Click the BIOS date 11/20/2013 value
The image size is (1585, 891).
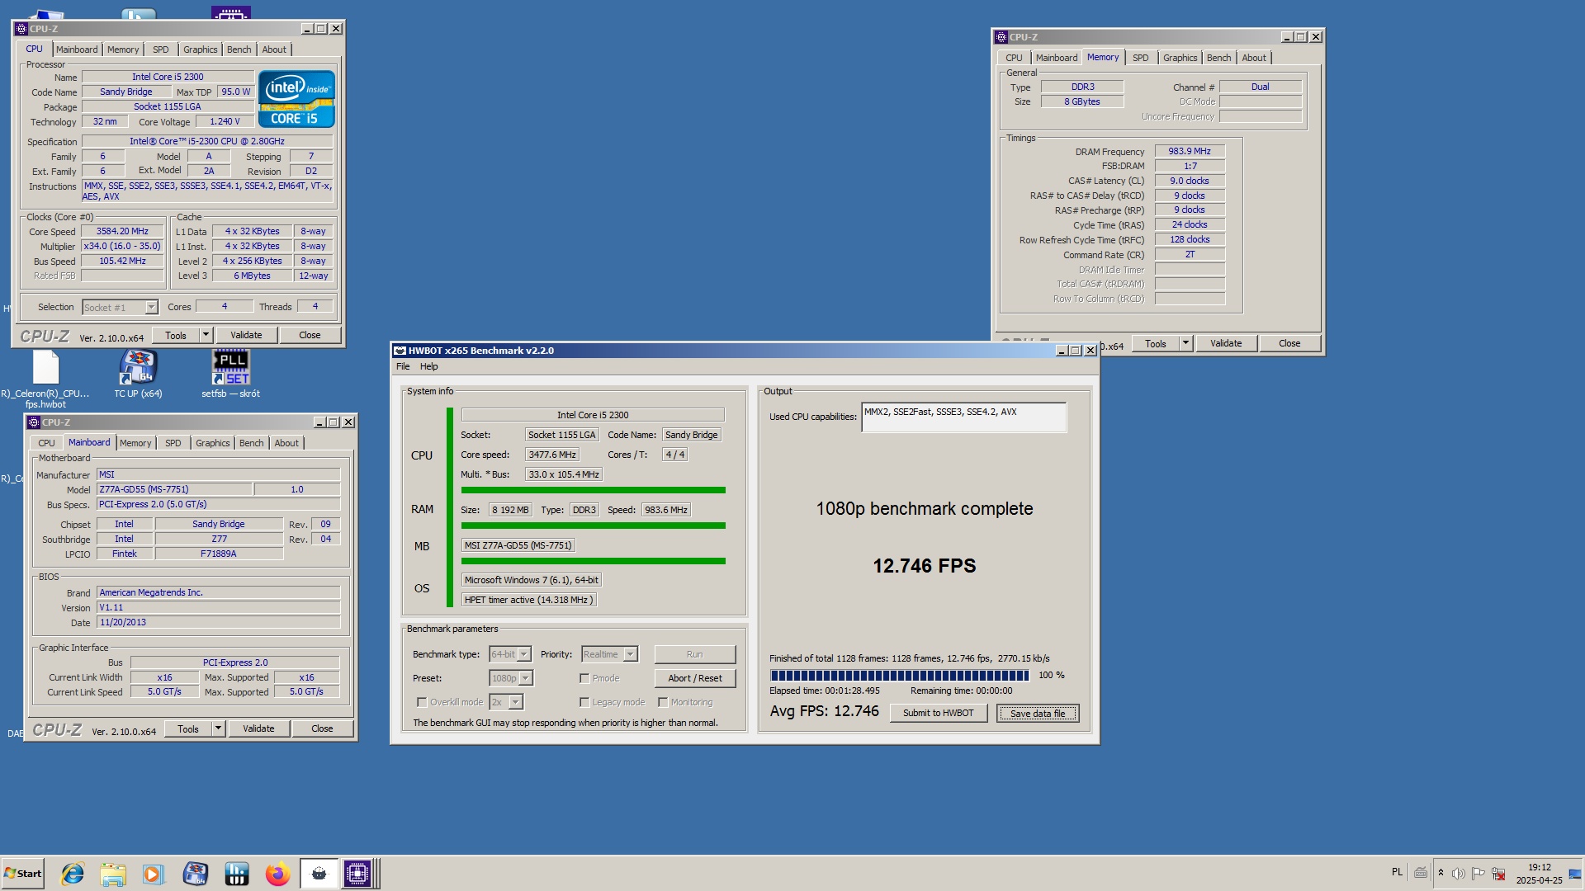coord(219,622)
